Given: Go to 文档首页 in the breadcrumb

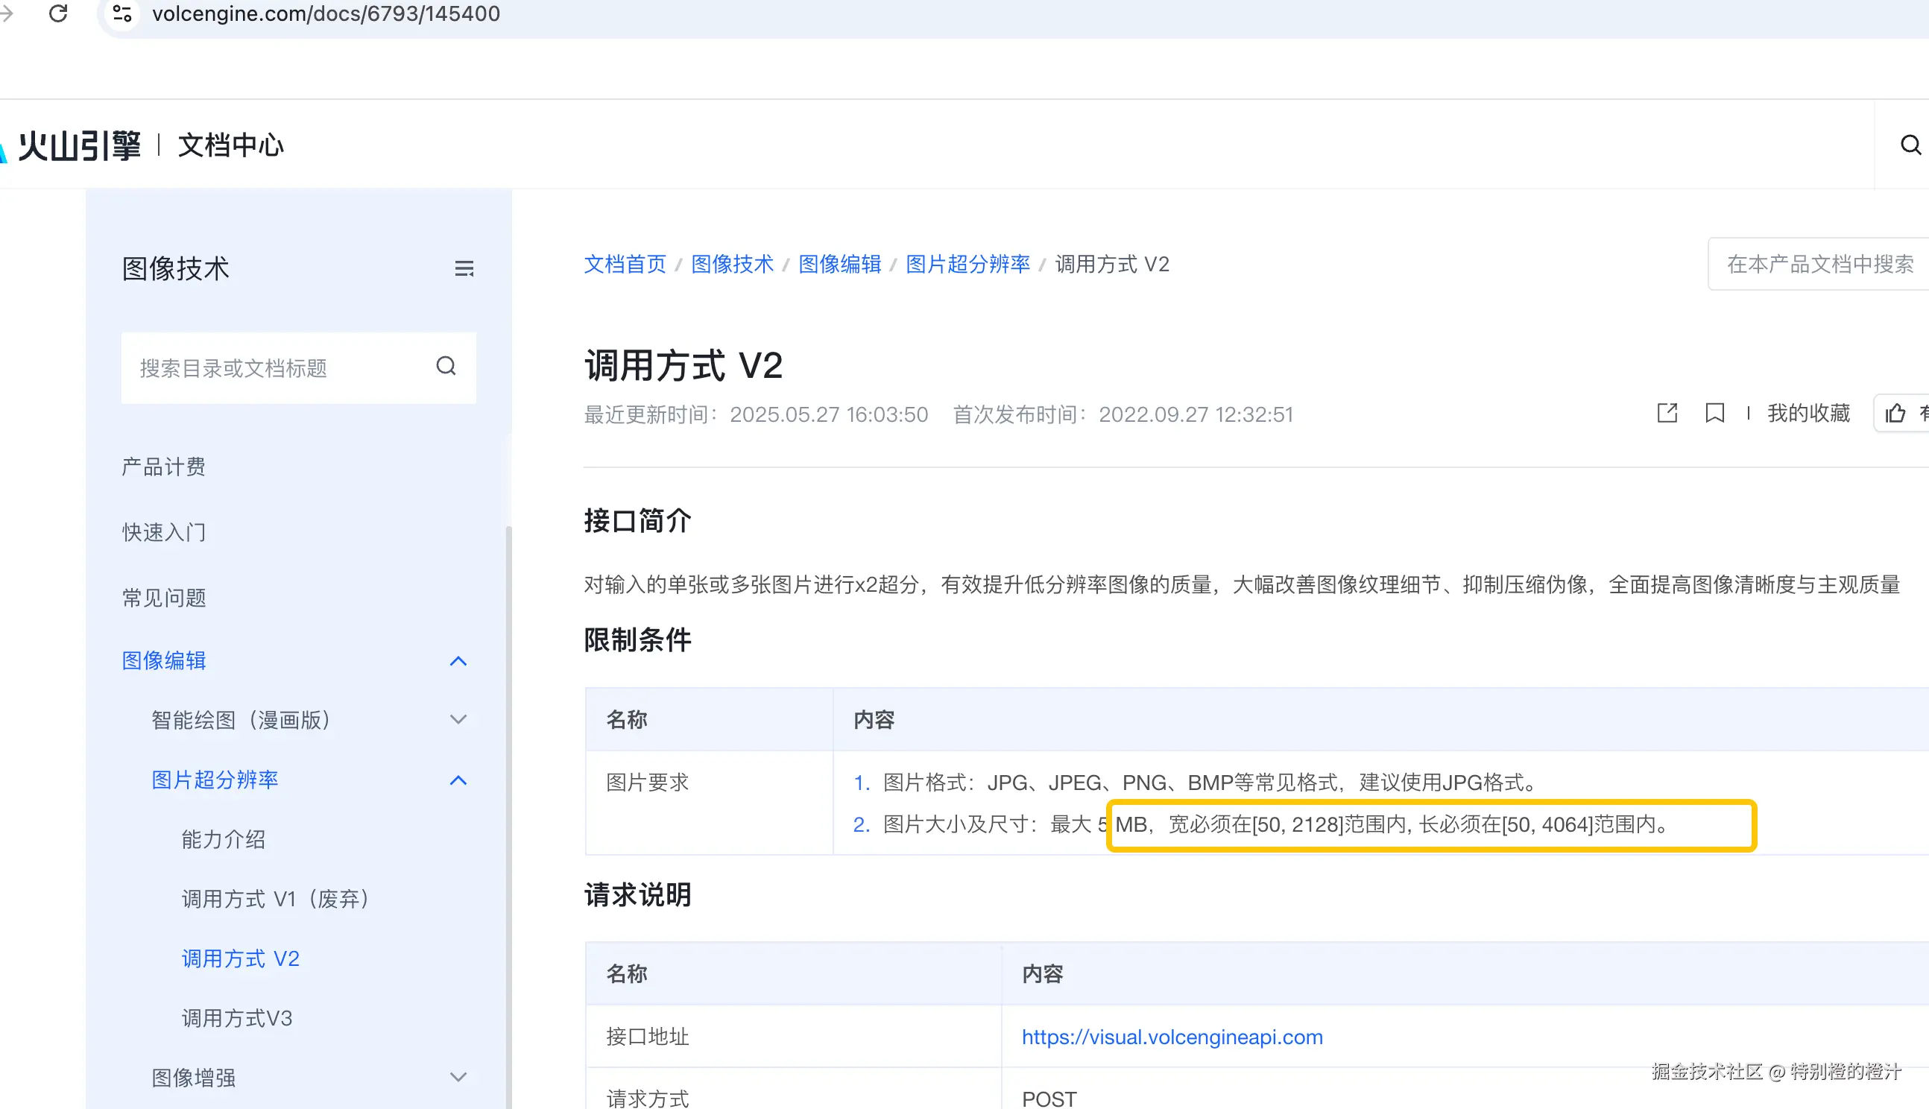Looking at the screenshot, I should pyautogui.click(x=624, y=264).
